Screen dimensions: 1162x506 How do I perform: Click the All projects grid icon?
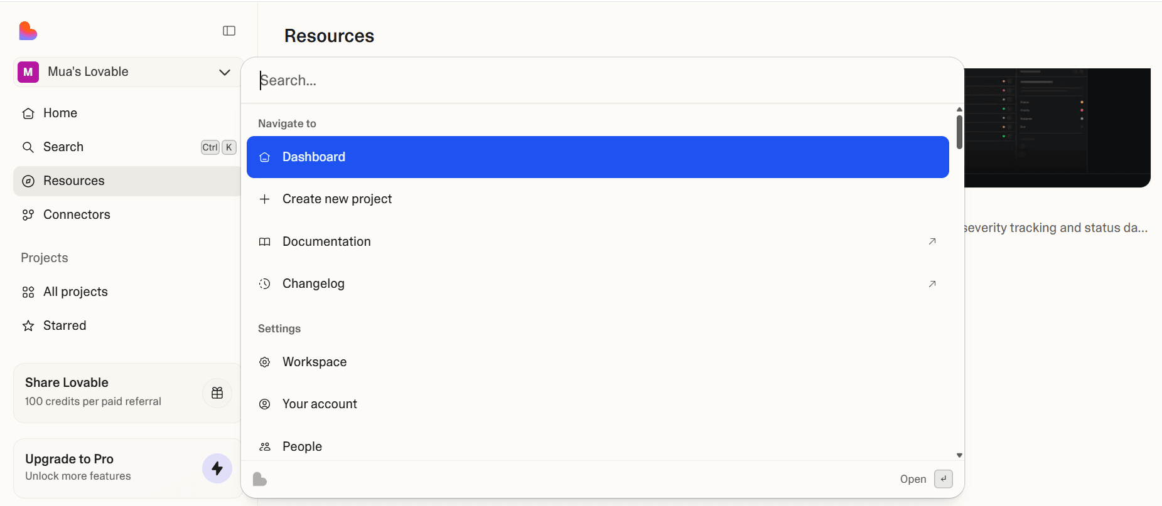28,292
